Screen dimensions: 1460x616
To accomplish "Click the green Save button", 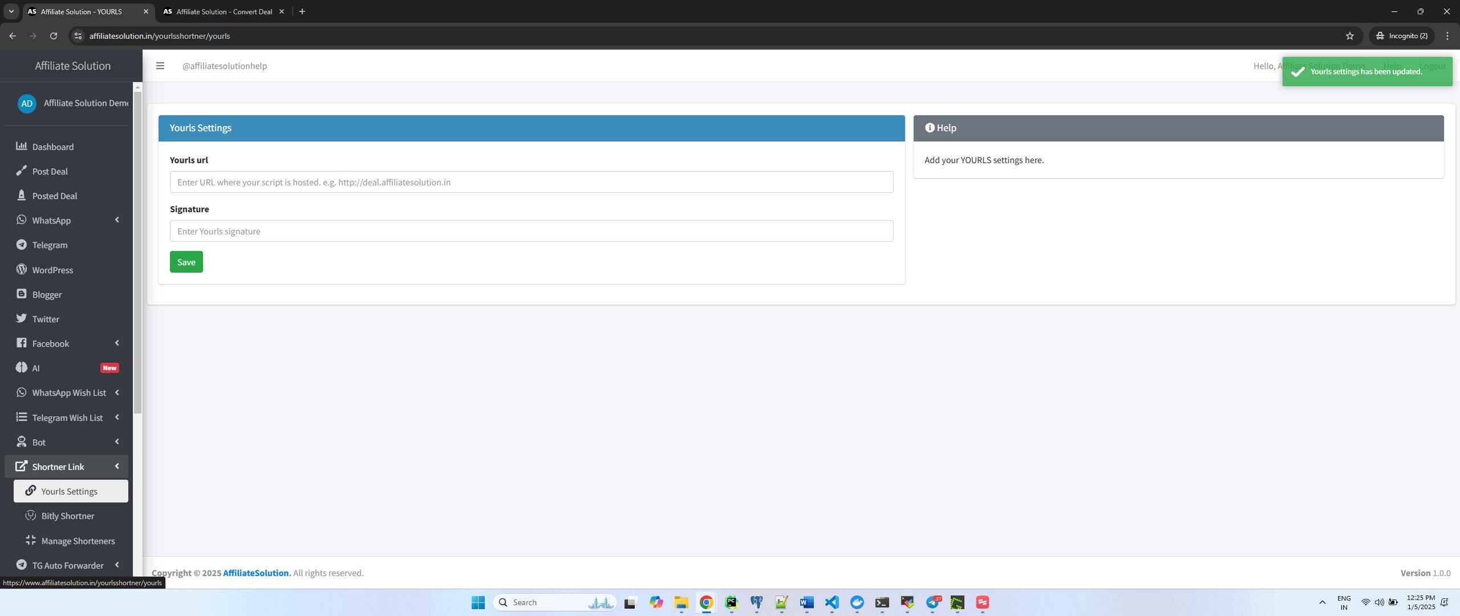I will [x=186, y=262].
